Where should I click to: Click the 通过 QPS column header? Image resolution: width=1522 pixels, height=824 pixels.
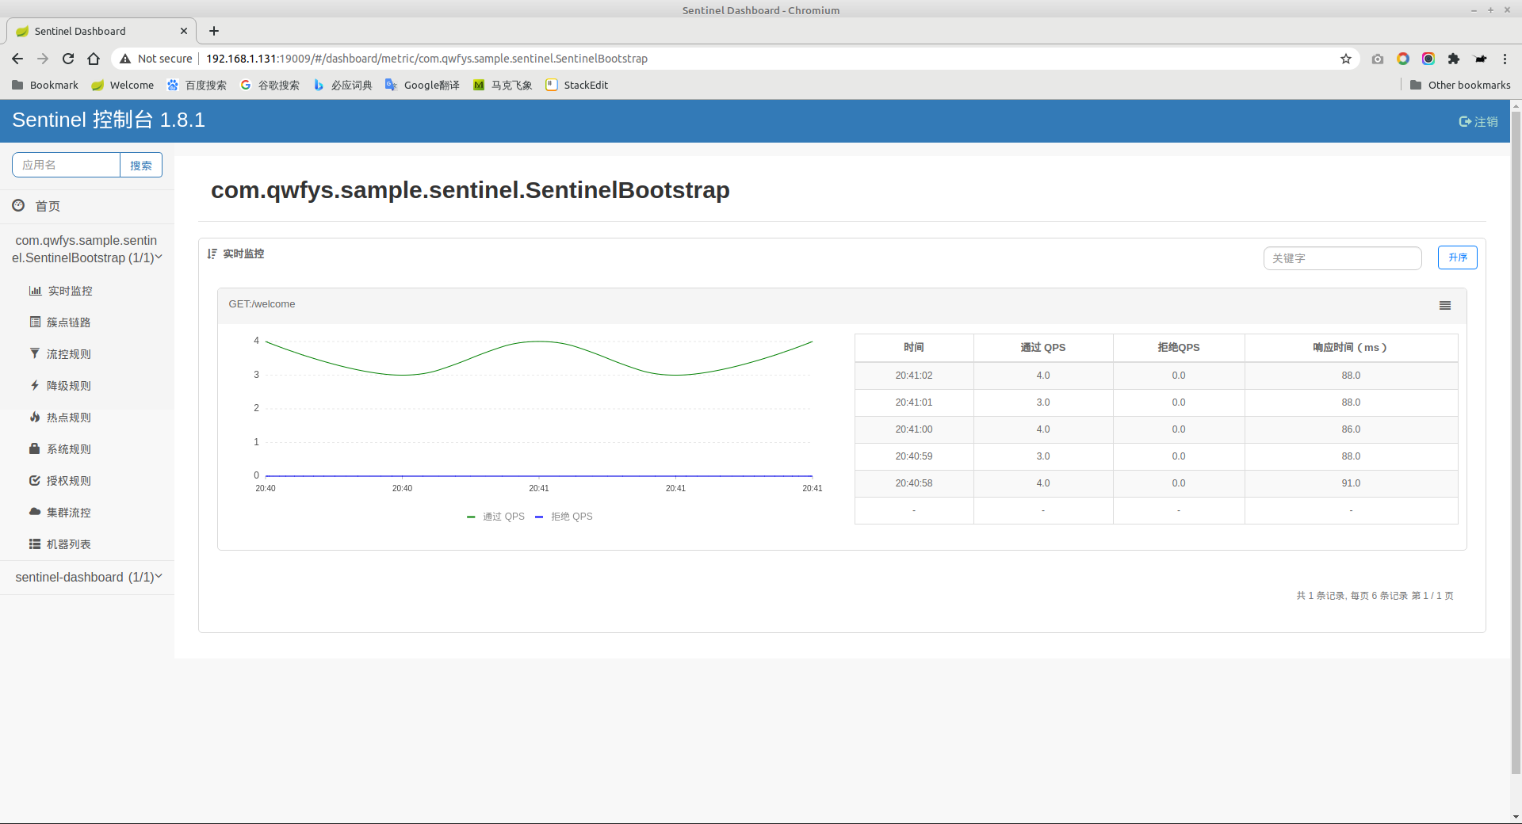(1043, 348)
